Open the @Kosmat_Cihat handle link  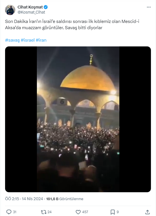tap(31, 12)
